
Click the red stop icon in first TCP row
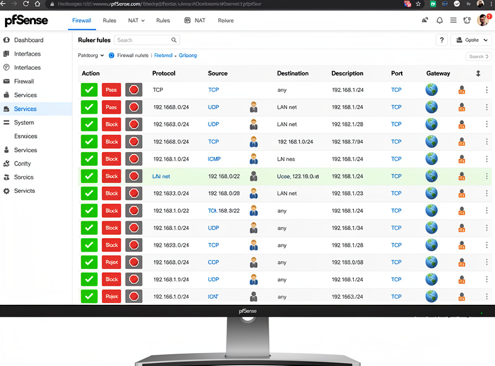coord(134,90)
